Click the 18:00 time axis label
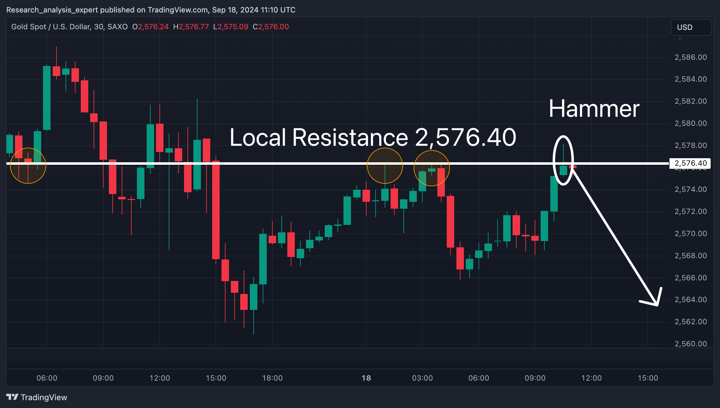Screen dimensions: 720x408 point(272,378)
